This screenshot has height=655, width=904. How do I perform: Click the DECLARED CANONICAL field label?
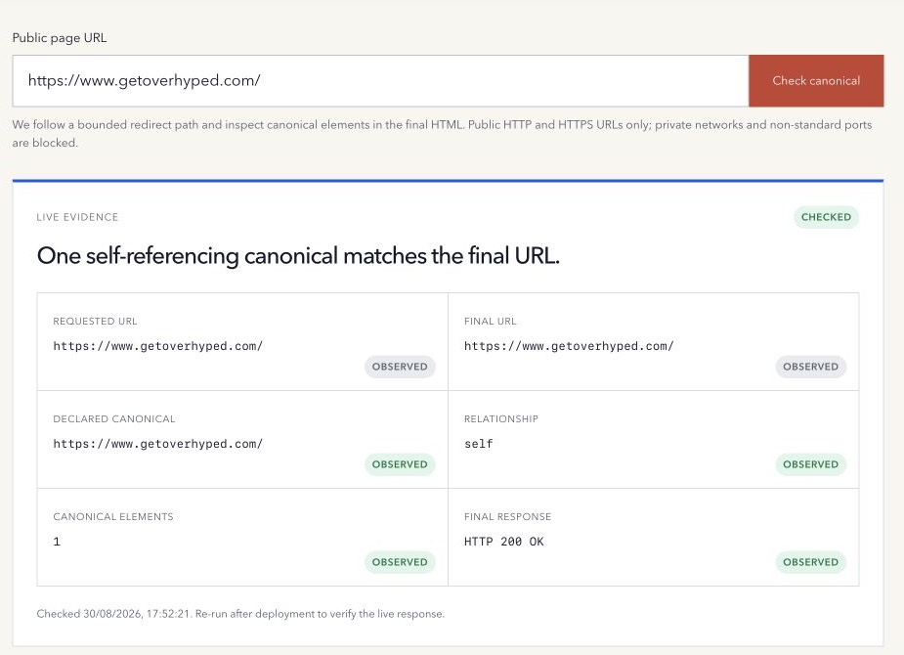pos(114,419)
